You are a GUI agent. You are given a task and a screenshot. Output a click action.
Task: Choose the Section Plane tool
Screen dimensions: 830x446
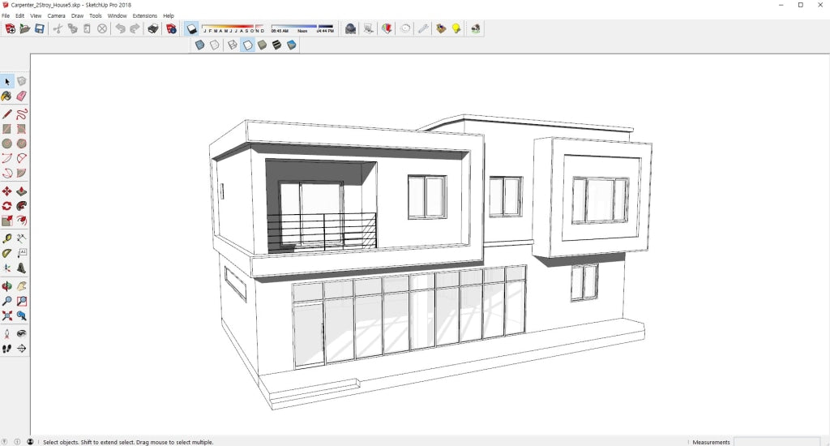[x=22, y=349]
